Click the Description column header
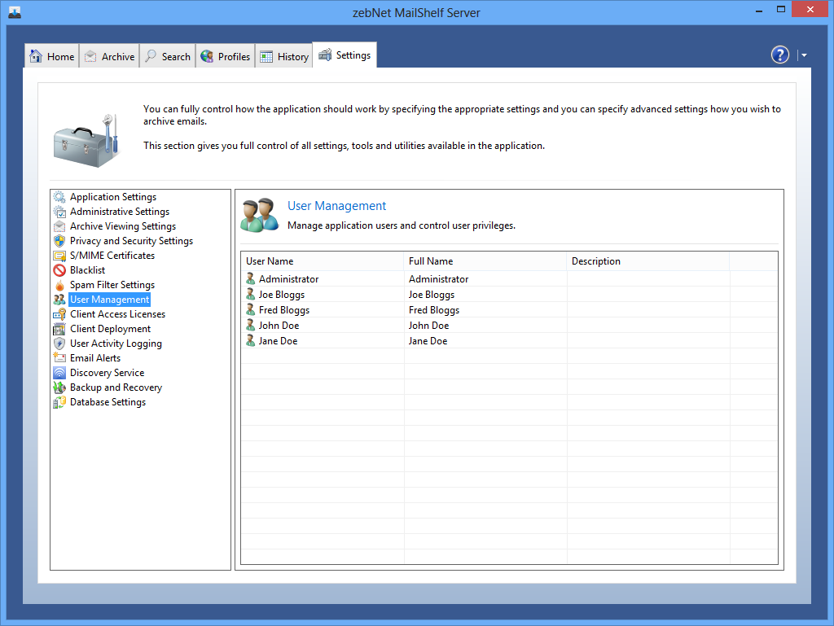The height and width of the screenshot is (626, 834). (x=647, y=261)
